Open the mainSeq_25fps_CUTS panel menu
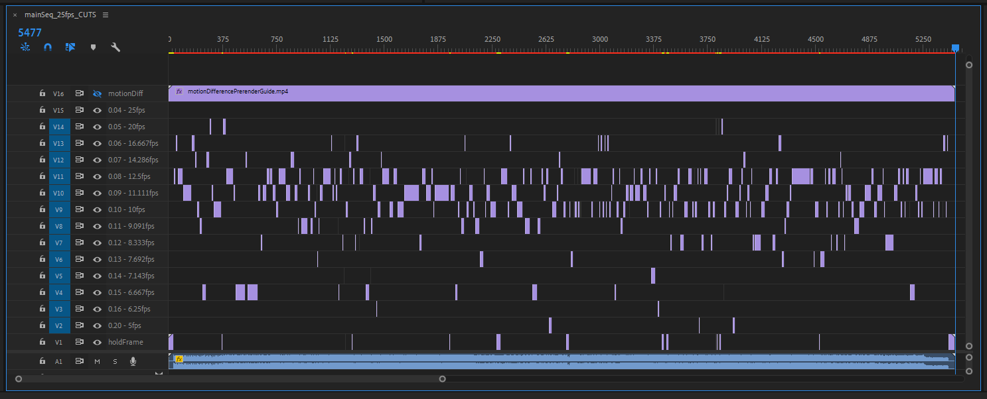 [x=106, y=15]
